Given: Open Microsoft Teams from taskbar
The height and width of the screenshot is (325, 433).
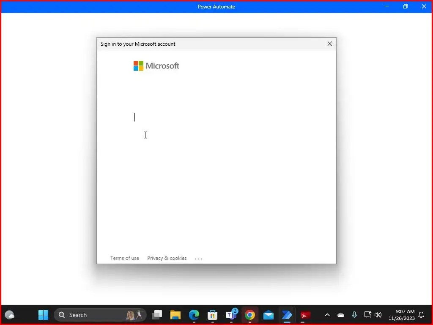Looking at the screenshot, I should [231, 315].
